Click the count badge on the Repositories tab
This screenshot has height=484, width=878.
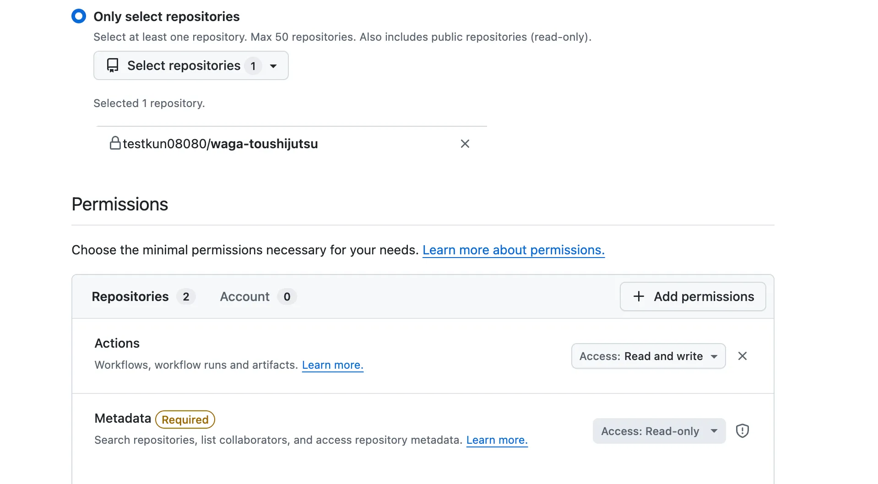point(186,296)
